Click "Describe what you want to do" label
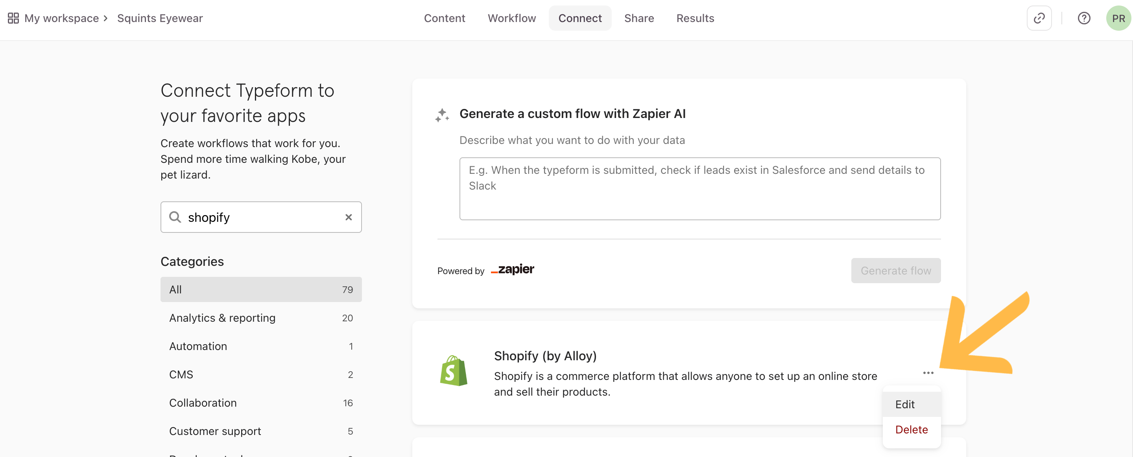Screen dimensions: 1133x457 (x=572, y=140)
